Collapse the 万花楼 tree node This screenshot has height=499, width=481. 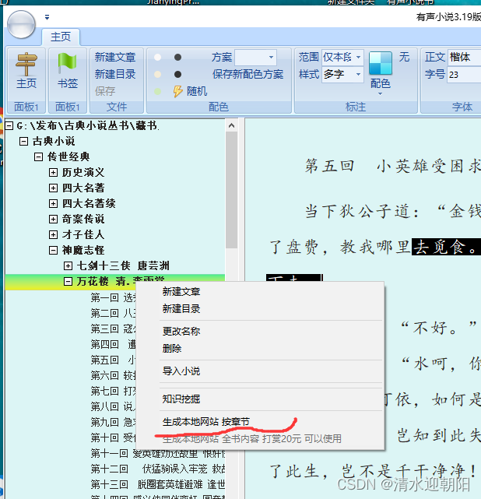tap(68, 281)
